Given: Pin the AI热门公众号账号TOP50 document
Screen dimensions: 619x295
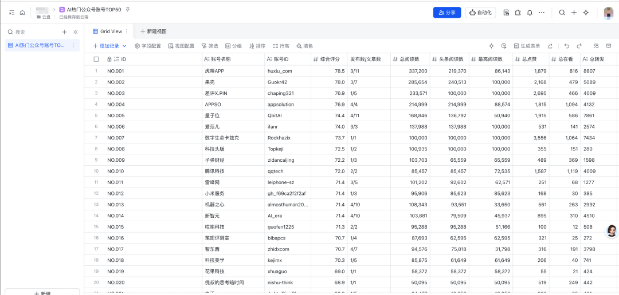Looking at the screenshot, I should [127, 10].
